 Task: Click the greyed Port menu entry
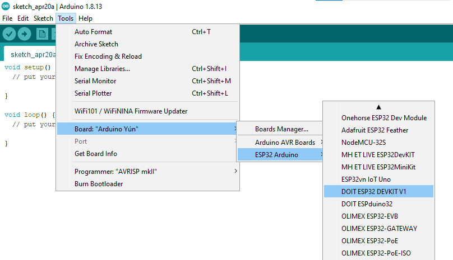(x=147, y=141)
